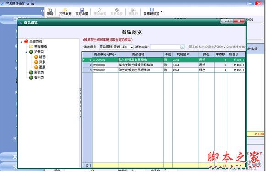
Task: Click the 10ml specification cell
Action: click(186, 65)
